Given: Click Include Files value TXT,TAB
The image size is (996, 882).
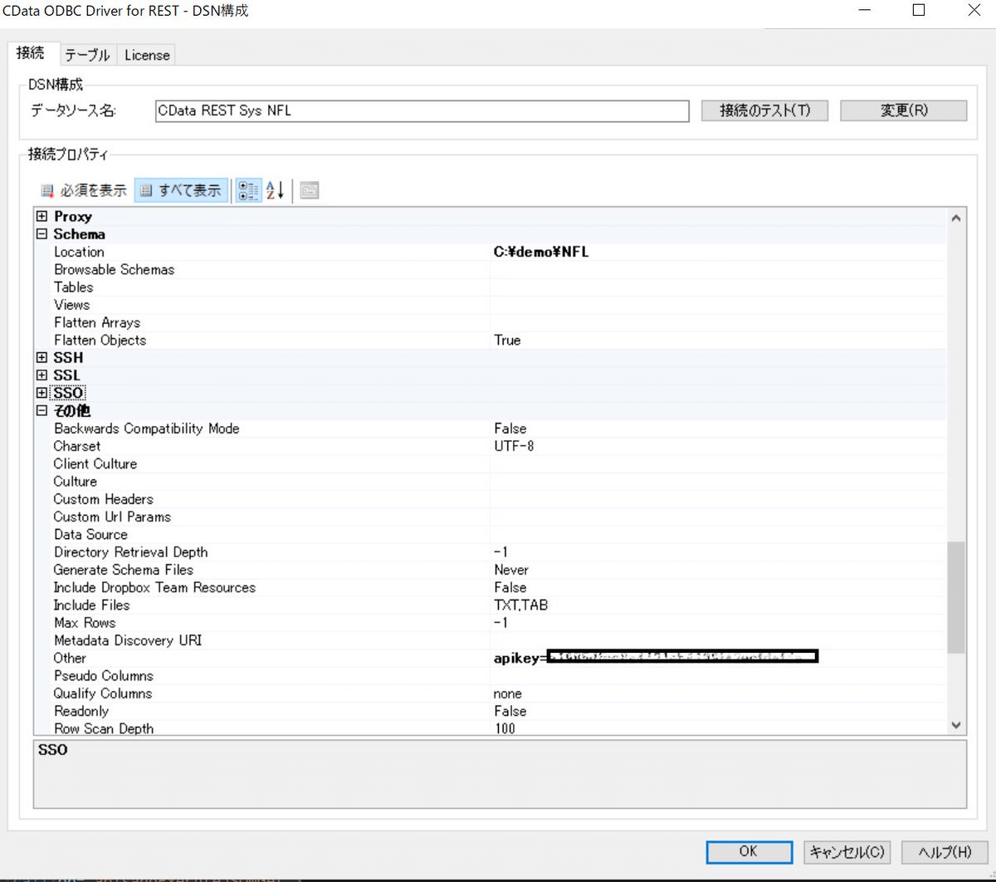Looking at the screenshot, I should click(521, 605).
